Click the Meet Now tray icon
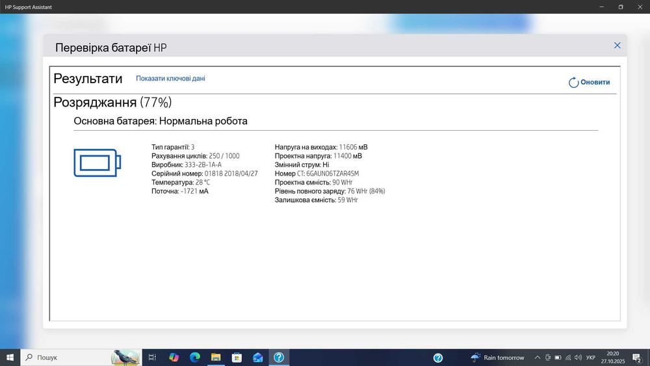The width and height of the screenshot is (650, 366). (x=547, y=358)
